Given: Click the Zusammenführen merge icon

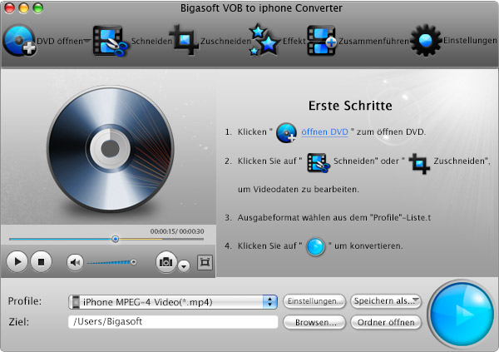Looking at the screenshot, I should click(x=321, y=41).
